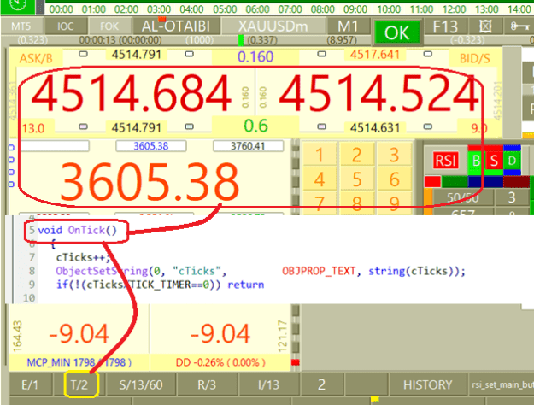Click the large ask price 4514.684
This screenshot has height=405, width=534.
coord(132,93)
